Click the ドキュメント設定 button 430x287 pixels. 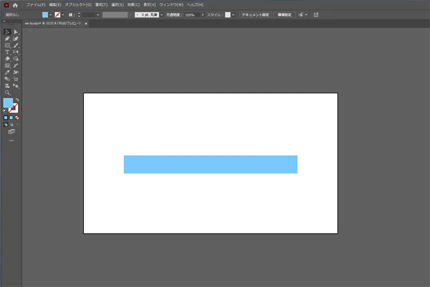[x=255, y=15]
